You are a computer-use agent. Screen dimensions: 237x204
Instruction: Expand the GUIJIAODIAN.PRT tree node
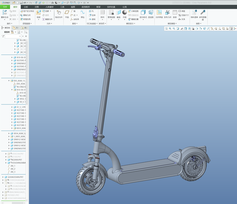(x=3, y=177)
